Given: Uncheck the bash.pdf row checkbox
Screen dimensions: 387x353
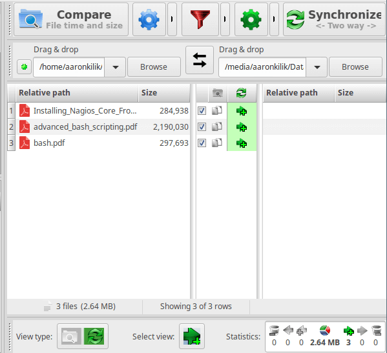Looking at the screenshot, I should pyautogui.click(x=202, y=143).
